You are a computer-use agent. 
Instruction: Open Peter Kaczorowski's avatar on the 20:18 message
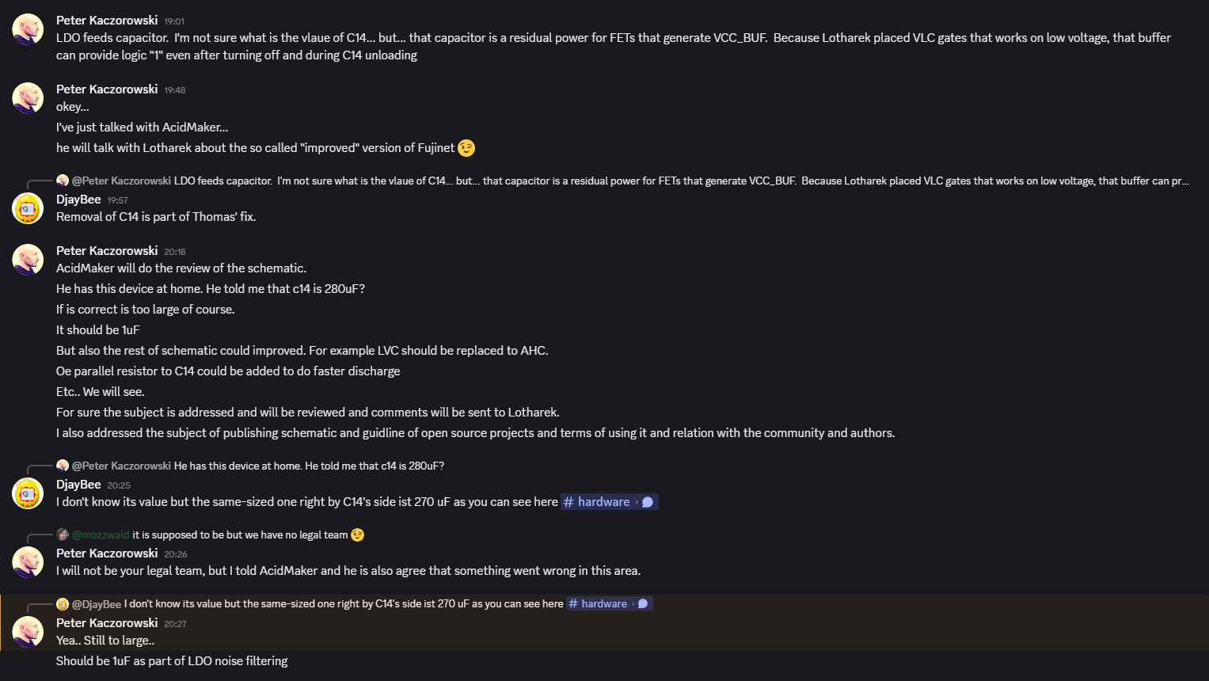coord(28,260)
